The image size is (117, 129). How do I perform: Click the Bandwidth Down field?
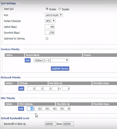pos(68,124)
